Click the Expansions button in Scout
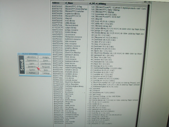The image size is (169, 127). click(x=32, y=60)
